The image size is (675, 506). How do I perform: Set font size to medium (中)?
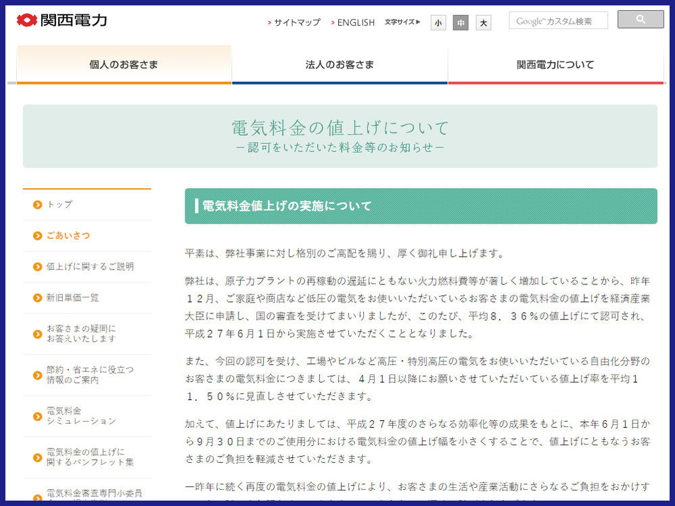[461, 23]
